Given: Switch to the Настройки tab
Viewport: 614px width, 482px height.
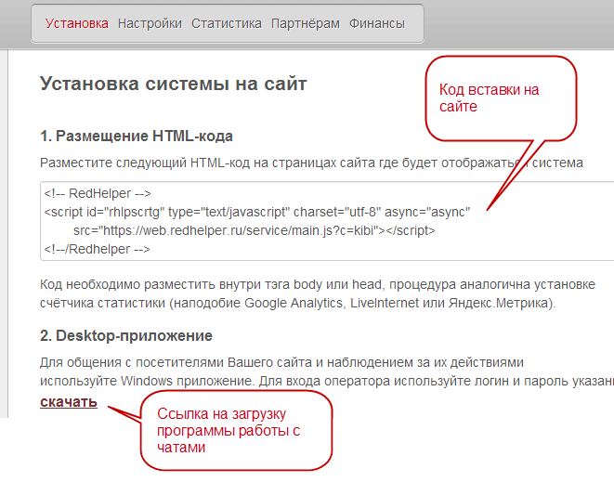Looking at the screenshot, I should coord(150,23).
